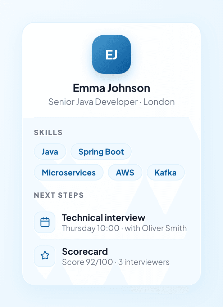View Score 92/100 · 3 interviewers details
Screen dimensions: 223x307
[116, 262]
